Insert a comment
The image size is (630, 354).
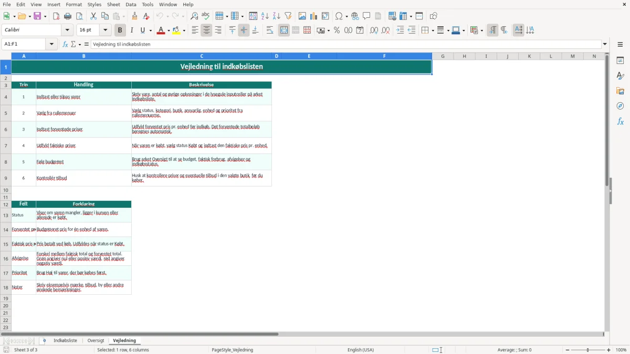(367, 16)
